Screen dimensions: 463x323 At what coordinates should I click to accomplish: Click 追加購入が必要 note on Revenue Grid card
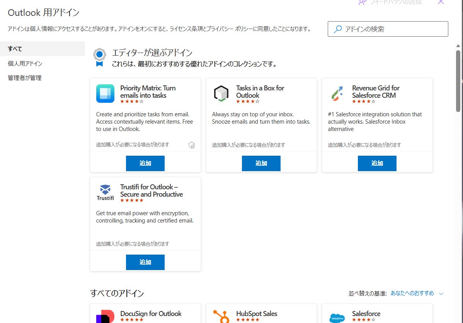364,145
